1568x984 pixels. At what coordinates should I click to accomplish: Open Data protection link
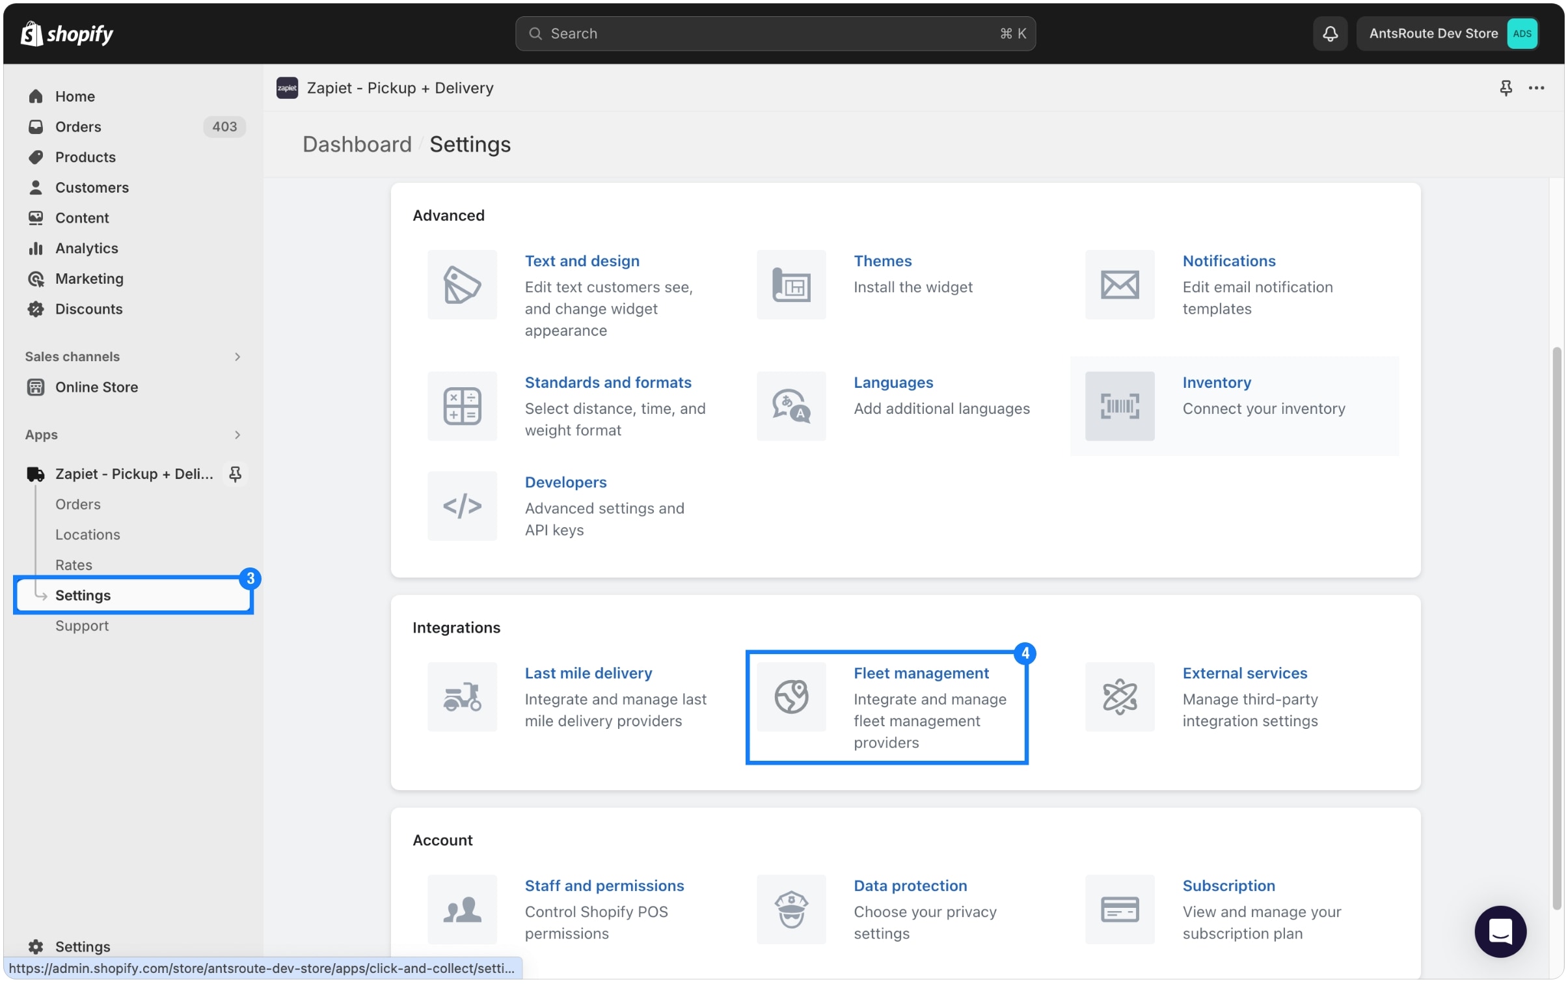click(910, 886)
